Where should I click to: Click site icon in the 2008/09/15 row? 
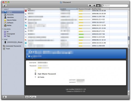click(x=26, y=40)
